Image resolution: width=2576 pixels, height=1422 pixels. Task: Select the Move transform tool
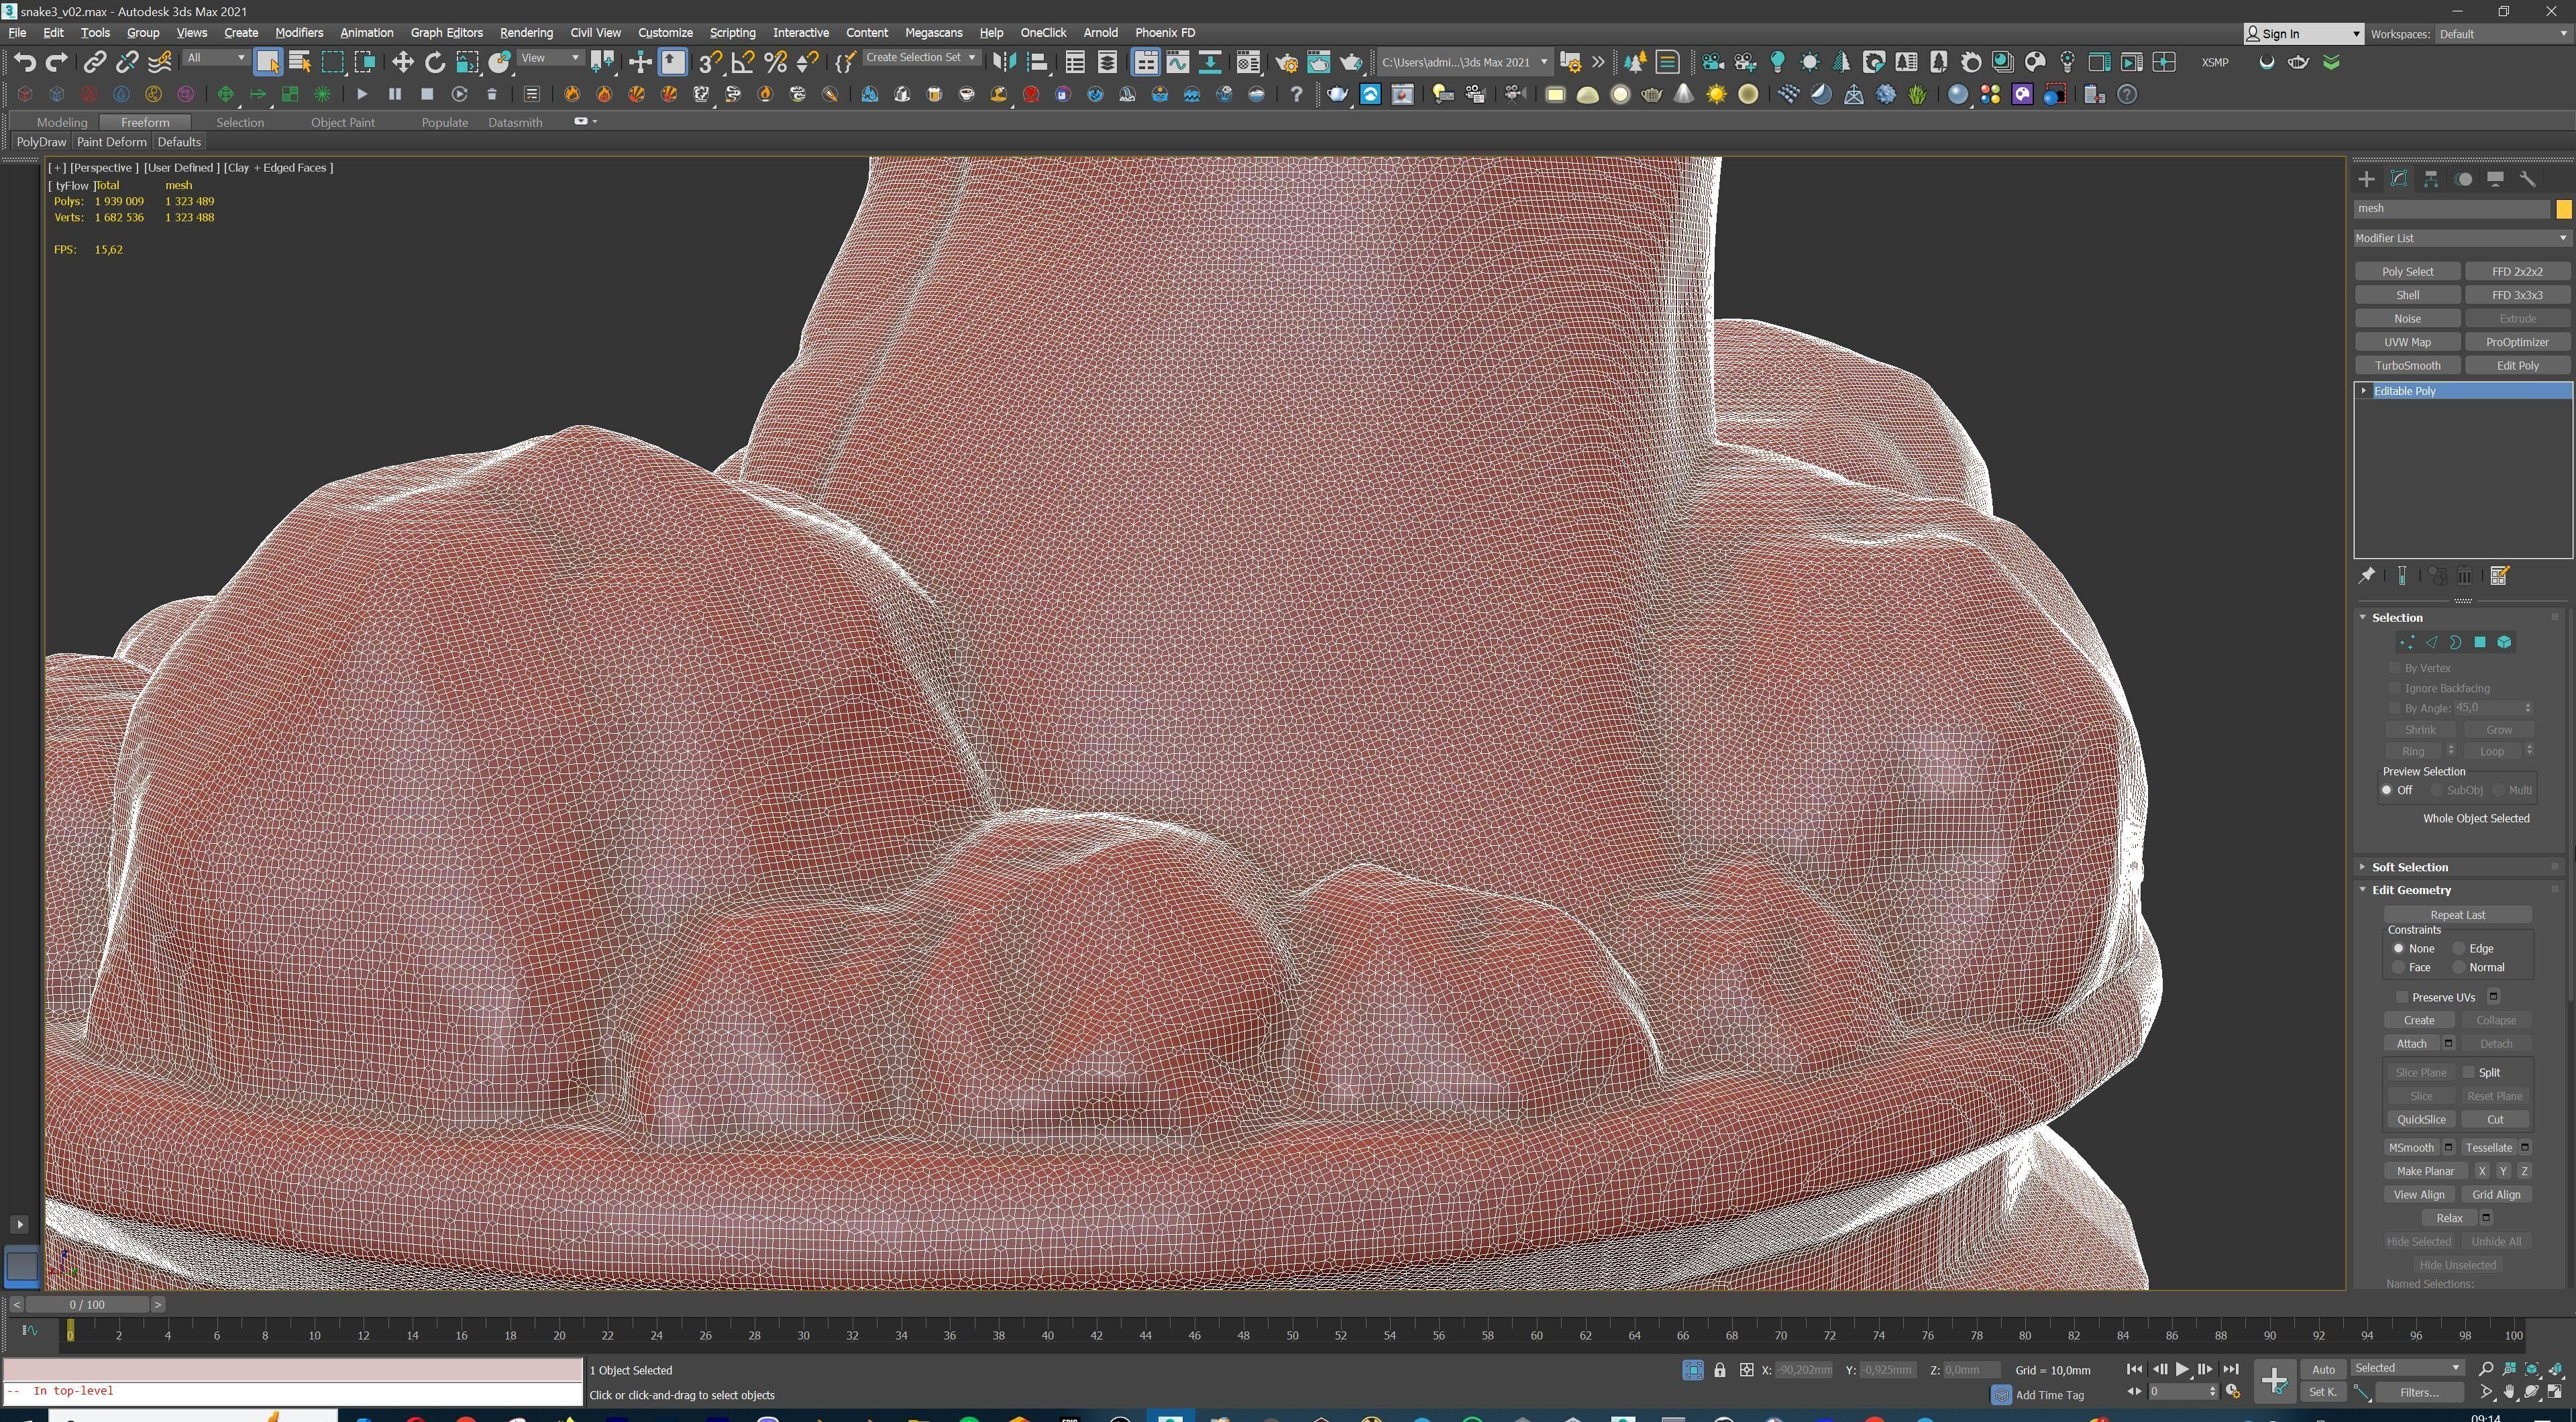coord(402,62)
